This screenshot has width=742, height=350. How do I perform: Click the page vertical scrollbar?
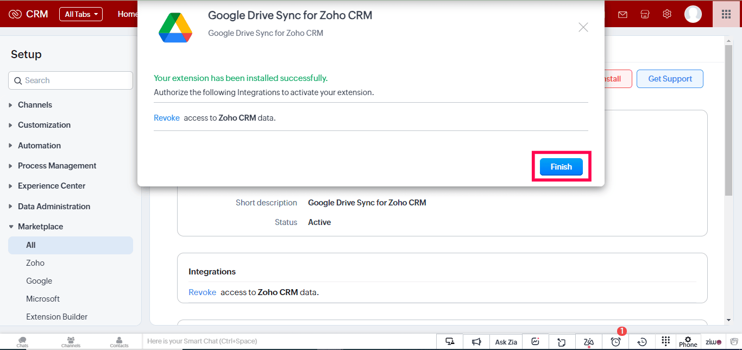[728, 120]
